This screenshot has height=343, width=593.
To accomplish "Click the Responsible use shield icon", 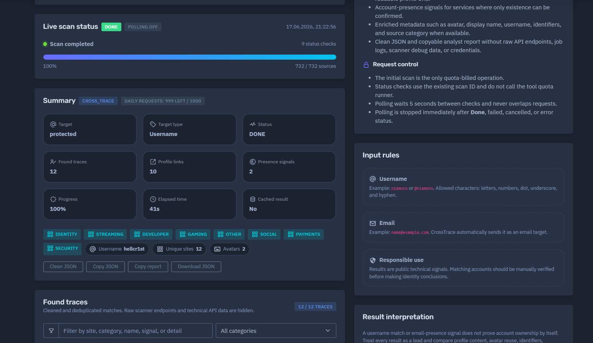I will (373, 260).
